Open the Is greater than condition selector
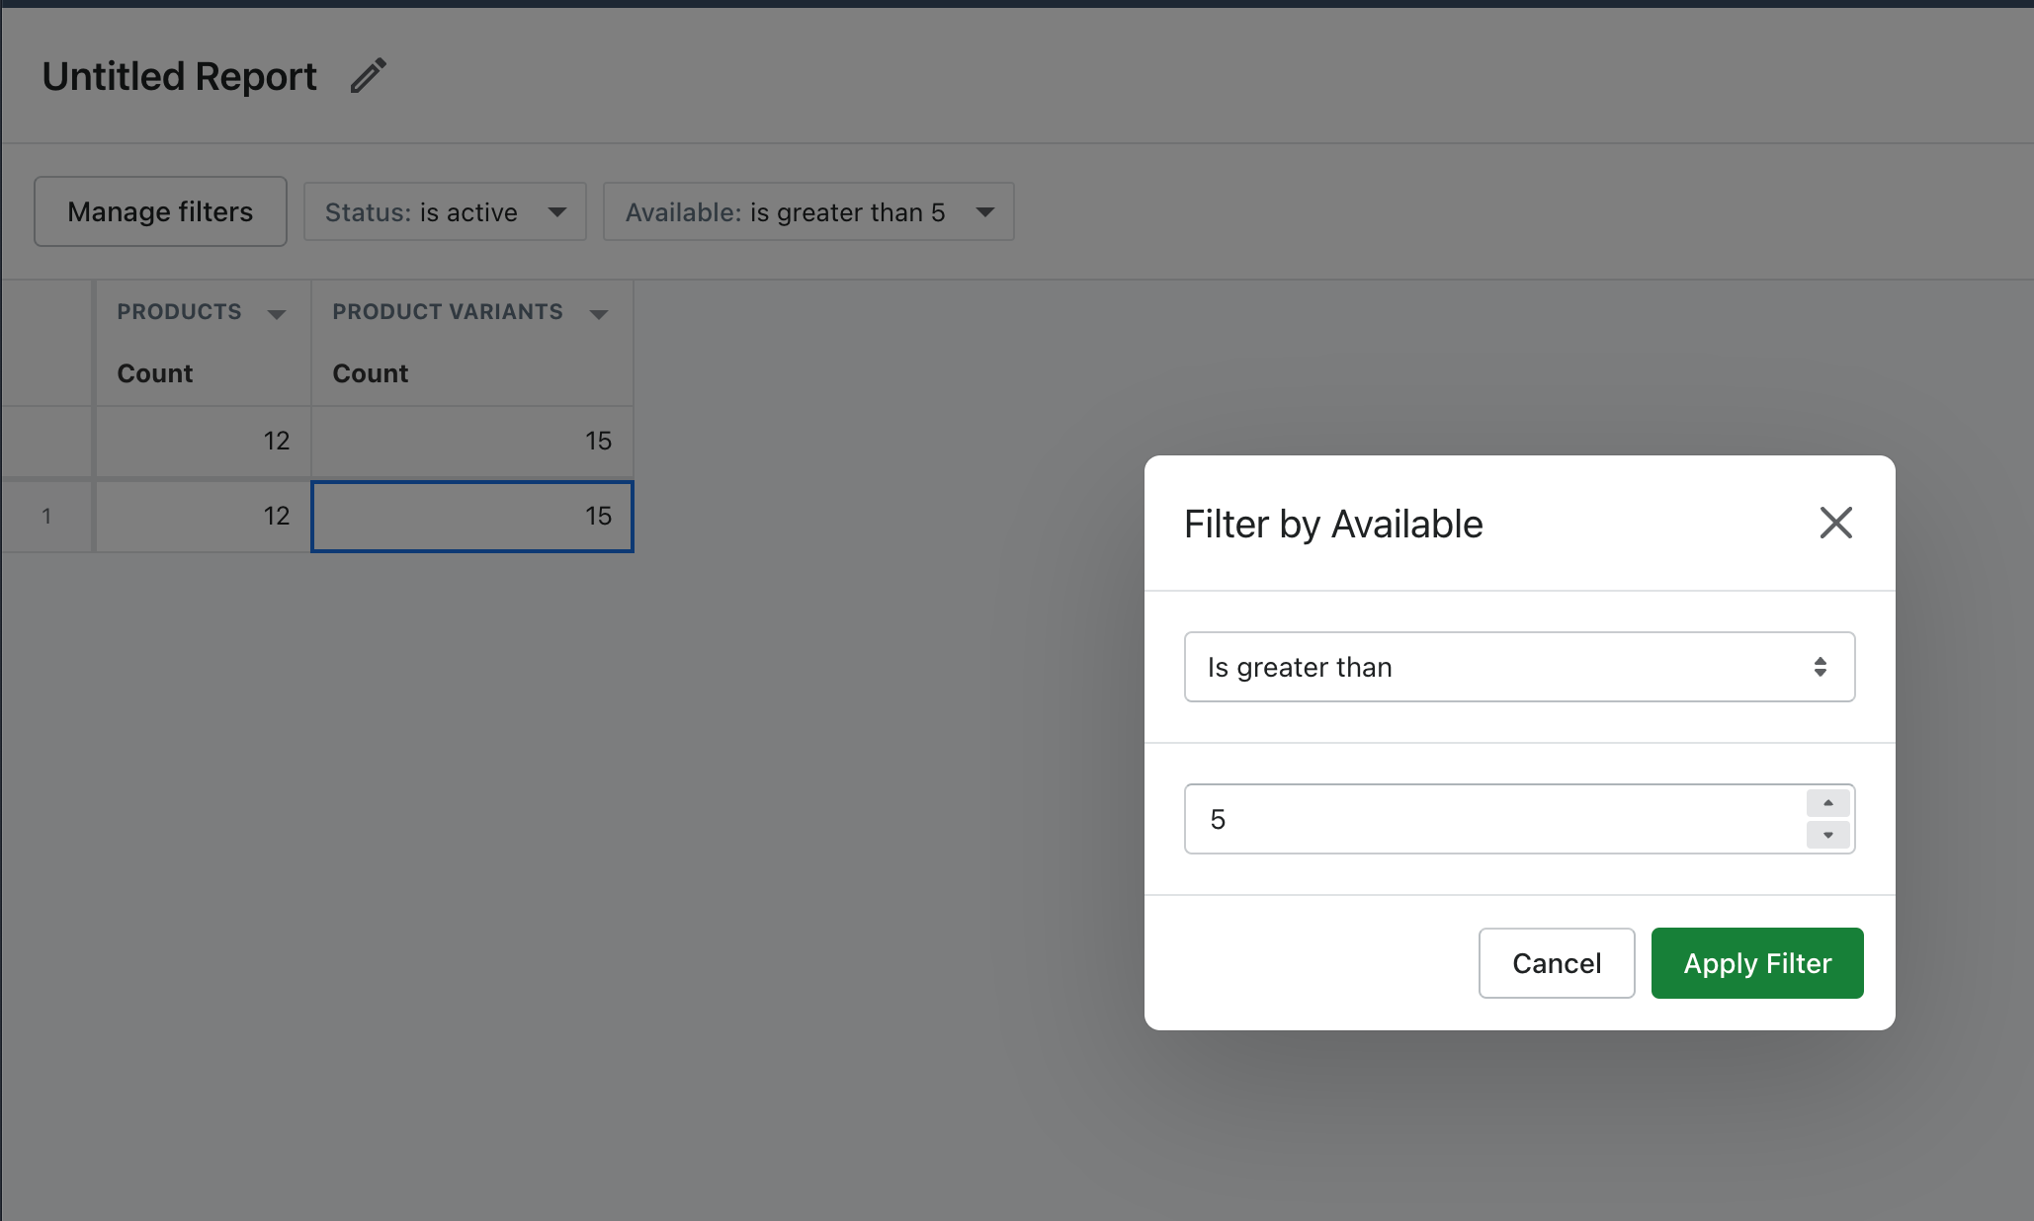The image size is (2034, 1221). [x=1519, y=667]
